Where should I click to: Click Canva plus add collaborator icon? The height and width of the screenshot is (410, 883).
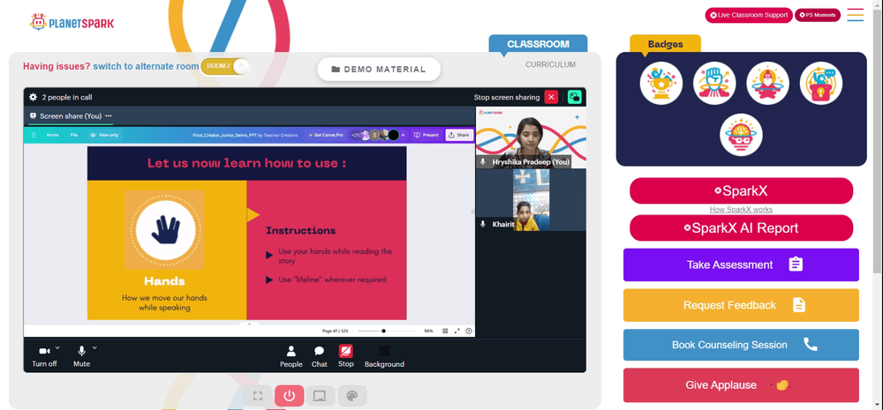tap(403, 135)
